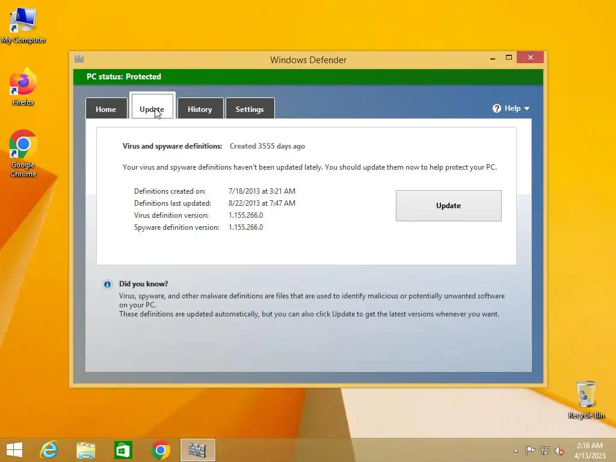Show hidden tray icons arrow
Viewport: 616px width, 462px height.
(516, 451)
